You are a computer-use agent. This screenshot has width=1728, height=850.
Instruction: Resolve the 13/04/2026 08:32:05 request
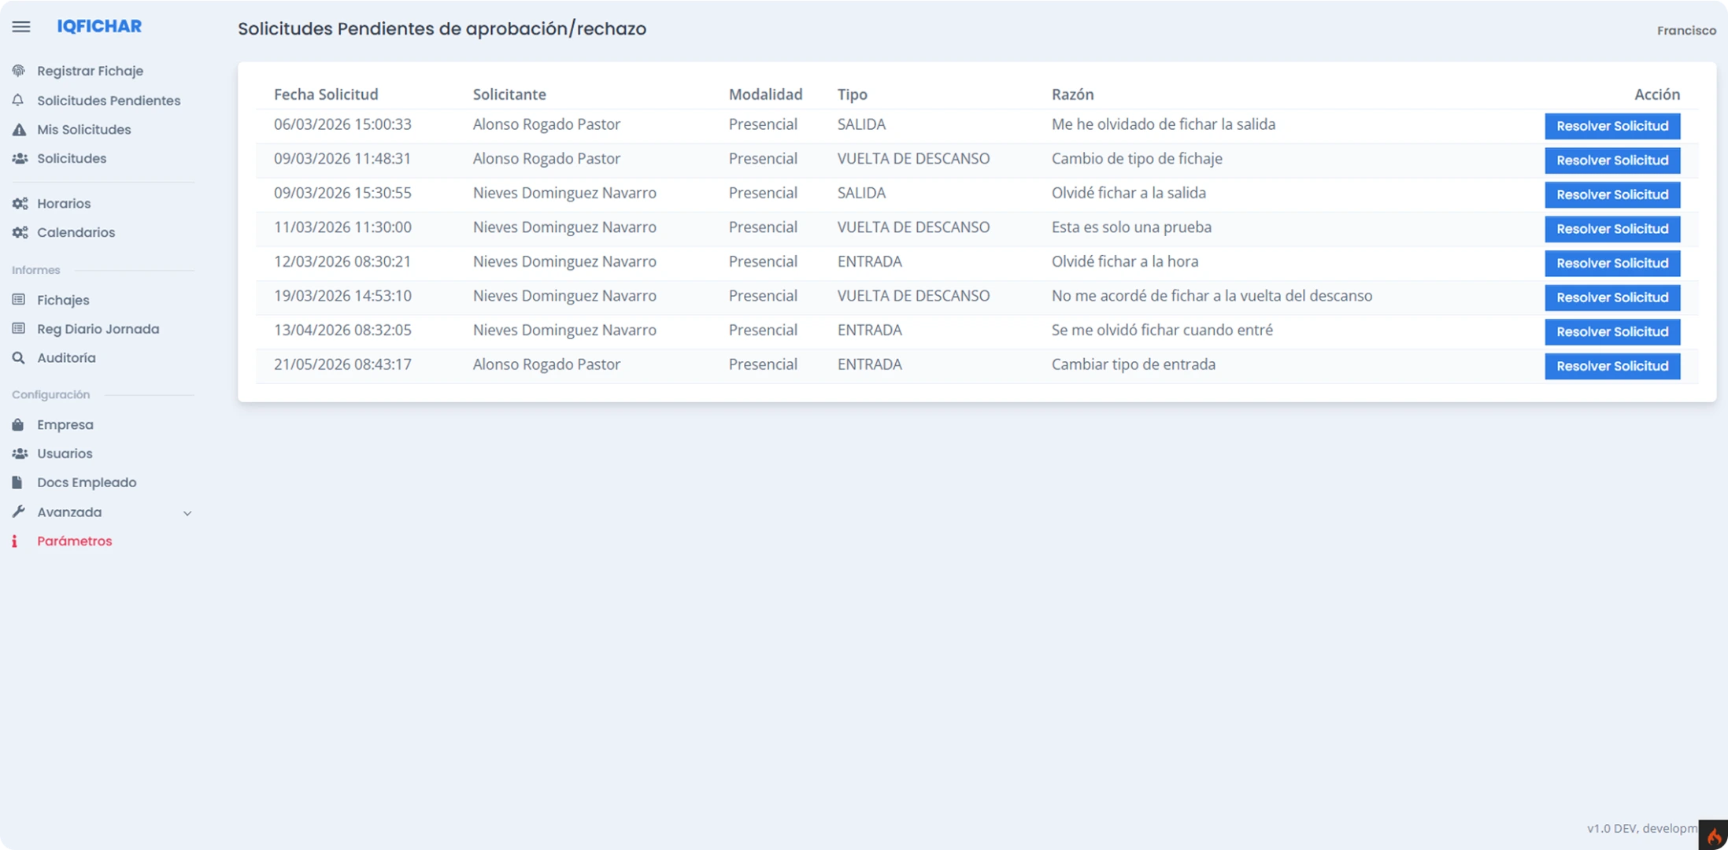1612,331
